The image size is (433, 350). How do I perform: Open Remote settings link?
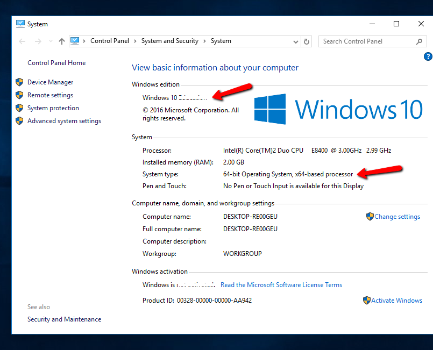50,95
